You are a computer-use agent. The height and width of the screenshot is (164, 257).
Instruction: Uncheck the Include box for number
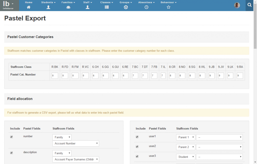12,137
